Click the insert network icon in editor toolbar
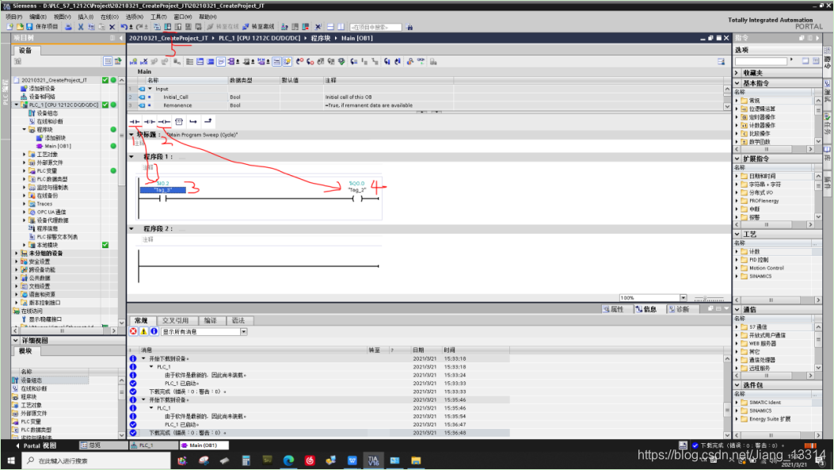 point(134,62)
